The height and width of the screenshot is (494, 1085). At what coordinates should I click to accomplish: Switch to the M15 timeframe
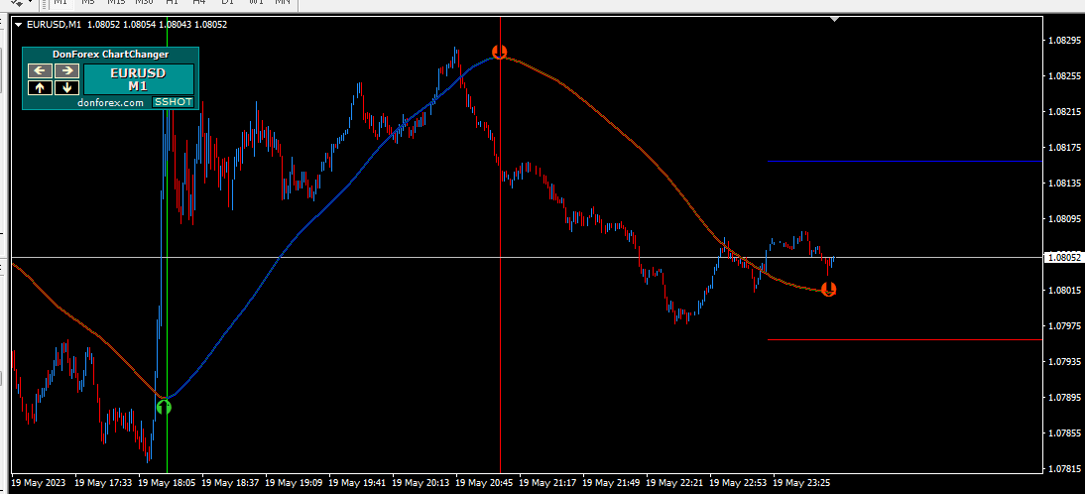[x=116, y=2]
